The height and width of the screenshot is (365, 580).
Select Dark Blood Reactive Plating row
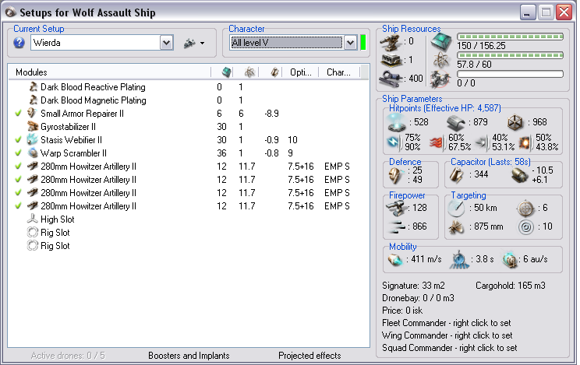click(x=189, y=87)
